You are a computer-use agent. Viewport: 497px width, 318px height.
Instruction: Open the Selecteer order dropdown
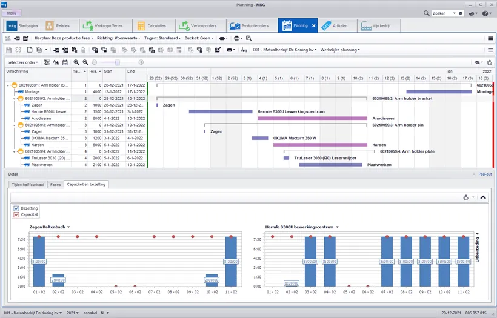22,62
